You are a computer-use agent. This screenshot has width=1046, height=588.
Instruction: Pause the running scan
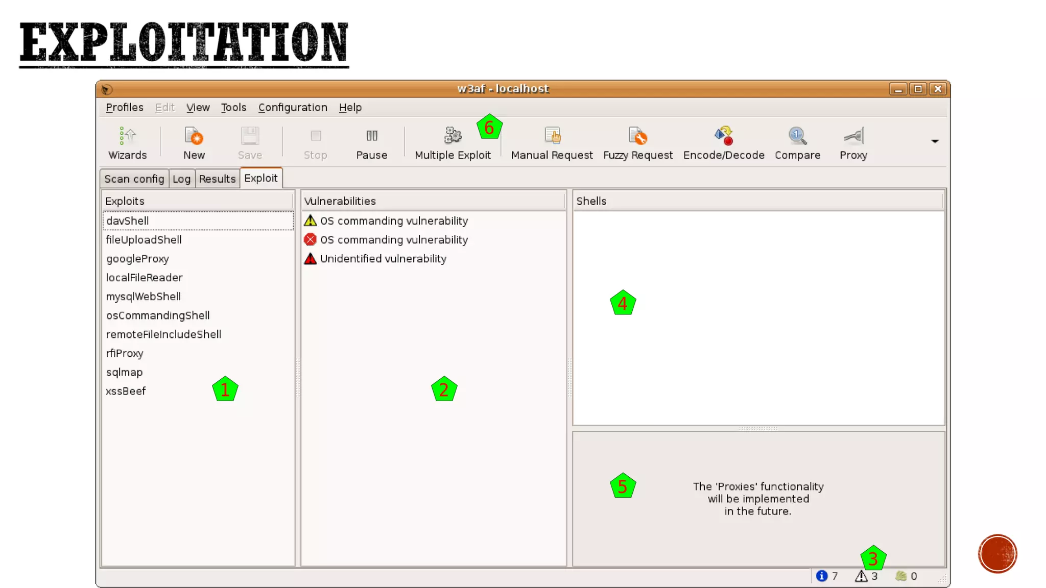tap(371, 143)
